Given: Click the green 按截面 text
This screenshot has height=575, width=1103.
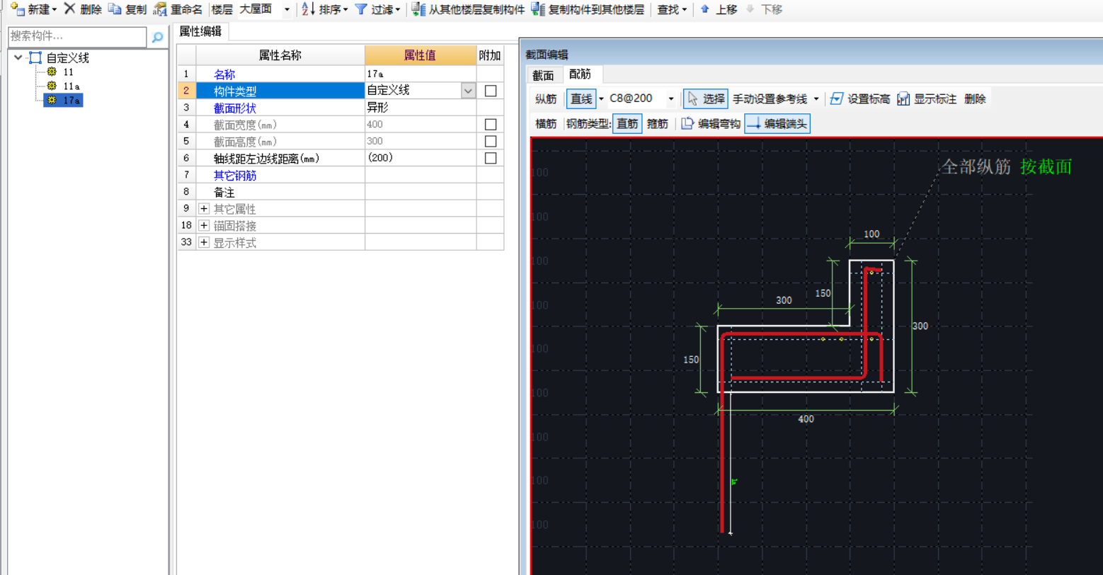Looking at the screenshot, I should coord(1046,167).
